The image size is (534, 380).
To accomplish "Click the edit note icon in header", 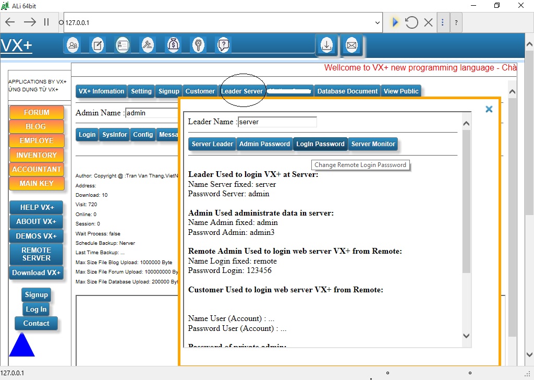I will click(x=98, y=45).
